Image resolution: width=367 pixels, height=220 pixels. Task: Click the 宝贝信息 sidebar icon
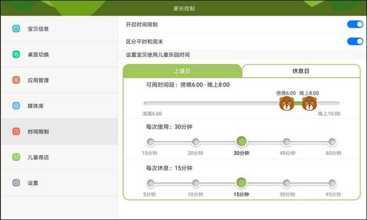pos(16,28)
